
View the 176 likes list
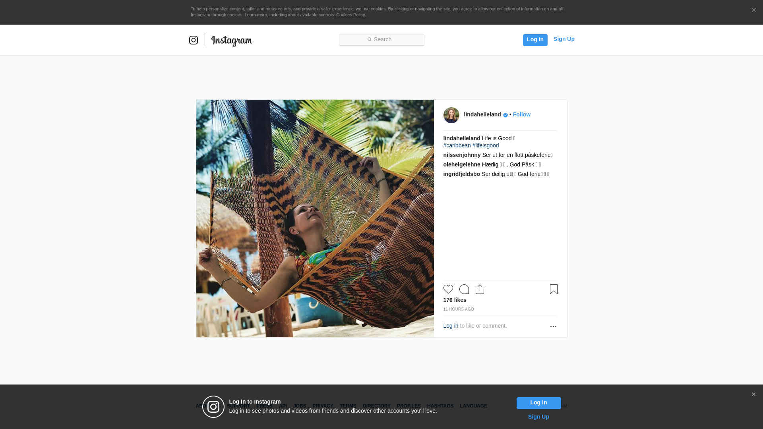[x=455, y=300]
